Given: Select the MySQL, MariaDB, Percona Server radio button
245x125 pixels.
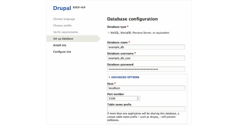Looking at the screenshot, I should (x=108, y=32).
